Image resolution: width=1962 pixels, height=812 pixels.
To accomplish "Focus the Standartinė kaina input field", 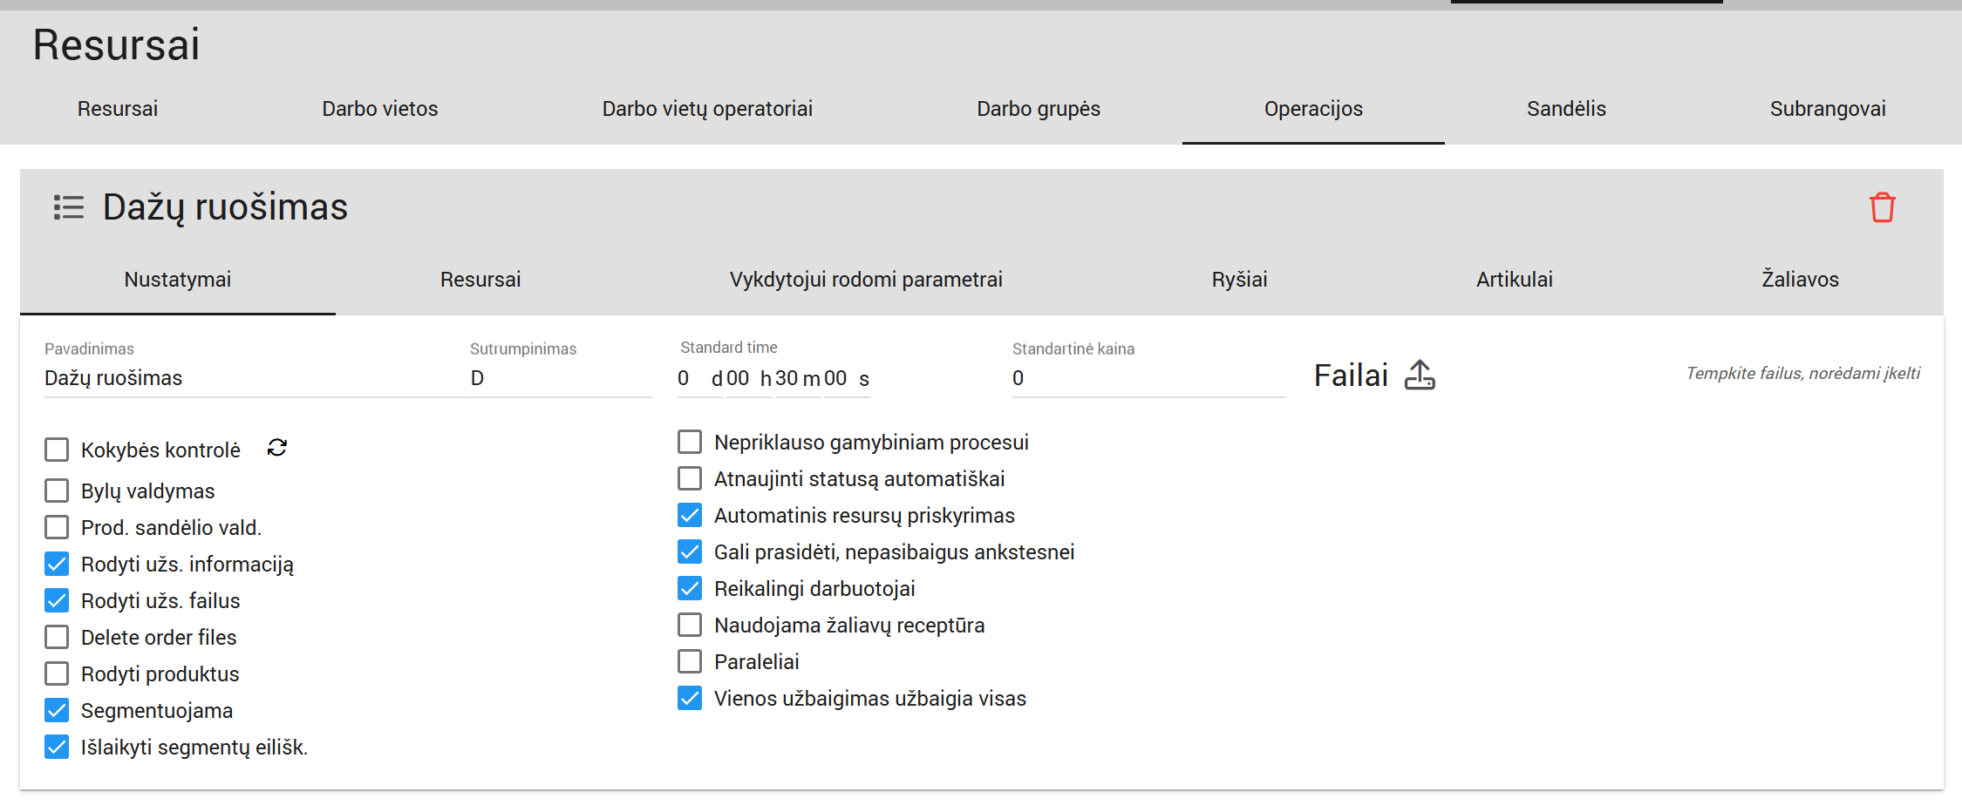I will point(1147,378).
